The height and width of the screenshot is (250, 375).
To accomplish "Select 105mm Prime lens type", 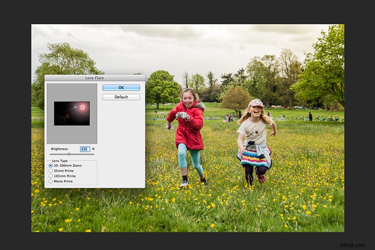I will 50,176.
